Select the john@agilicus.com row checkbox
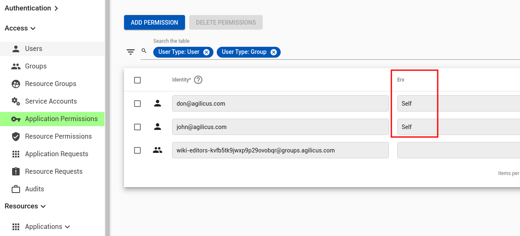The height and width of the screenshot is (236, 520). click(137, 127)
